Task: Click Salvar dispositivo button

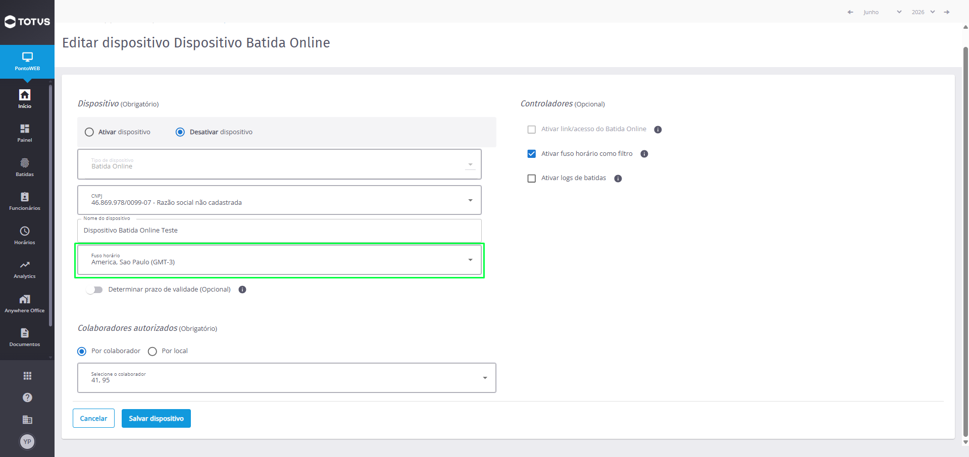Action: click(x=156, y=418)
